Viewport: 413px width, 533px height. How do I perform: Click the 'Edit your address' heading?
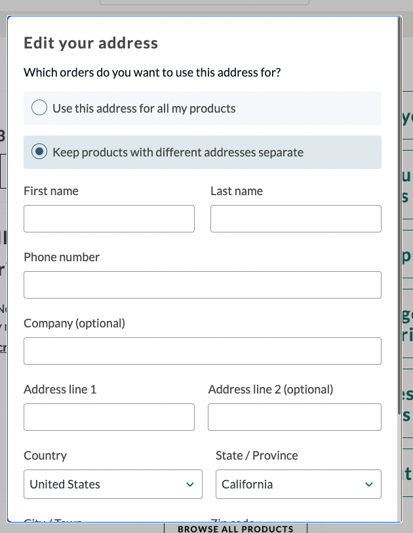point(90,43)
